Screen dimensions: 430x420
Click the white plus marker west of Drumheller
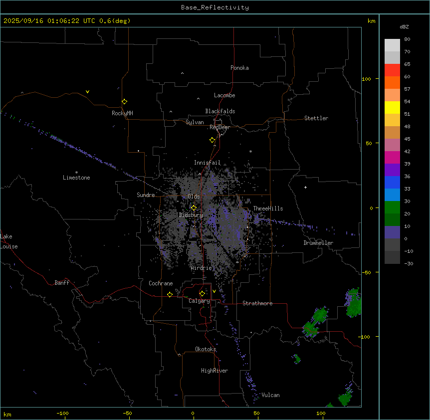click(x=305, y=187)
